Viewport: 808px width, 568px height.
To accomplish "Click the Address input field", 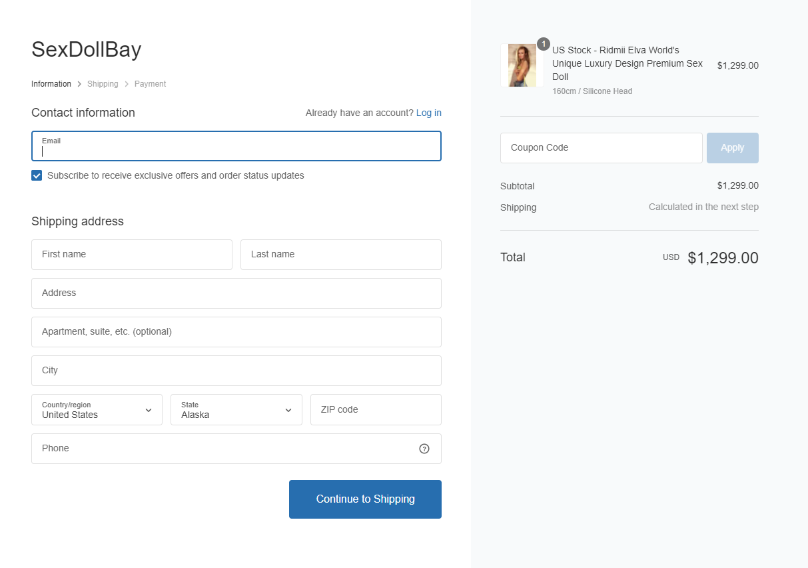I will (236, 293).
